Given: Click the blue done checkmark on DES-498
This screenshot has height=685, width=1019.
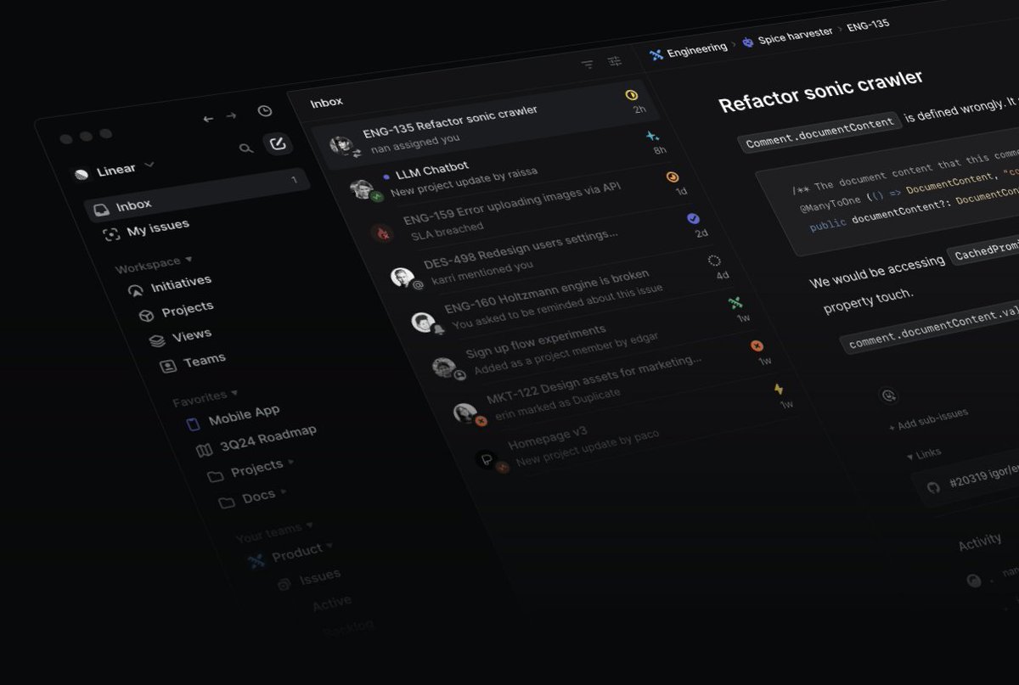Looking at the screenshot, I should click(x=694, y=219).
